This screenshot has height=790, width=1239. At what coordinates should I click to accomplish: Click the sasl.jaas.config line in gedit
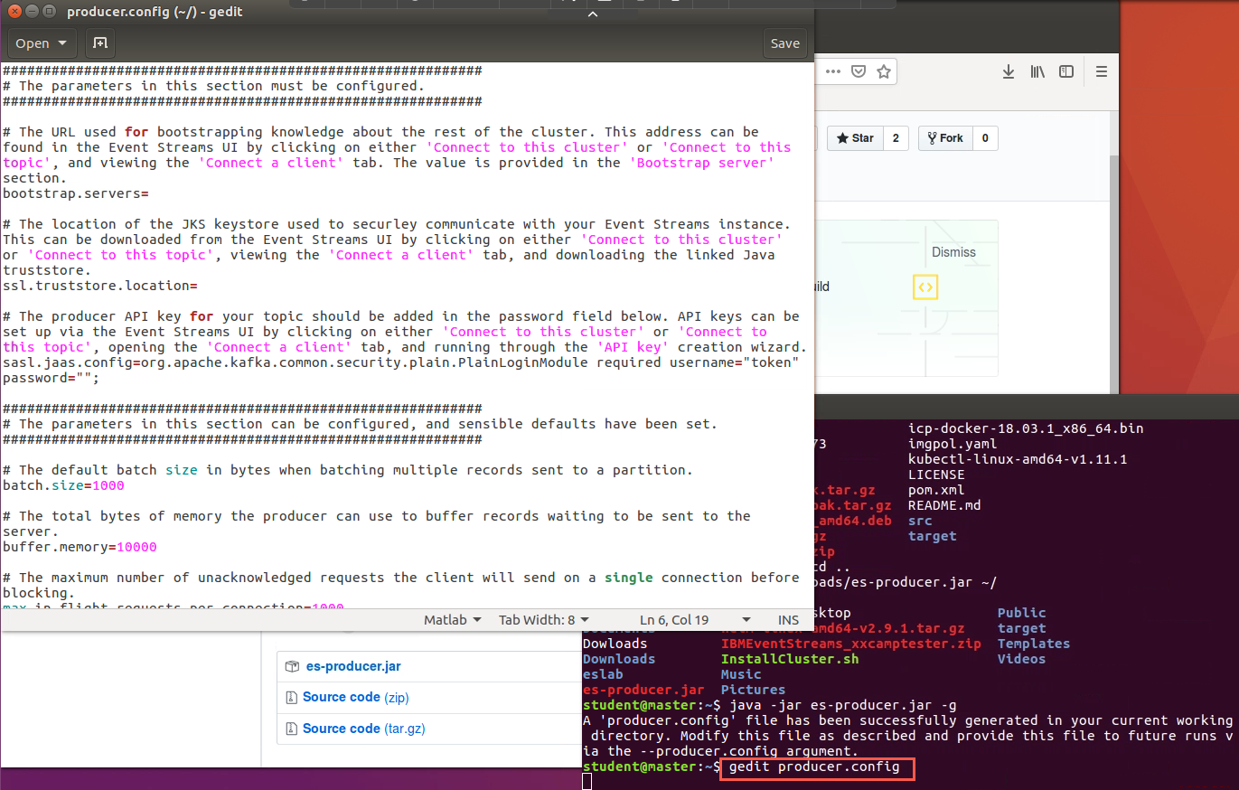(x=401, y=362)
